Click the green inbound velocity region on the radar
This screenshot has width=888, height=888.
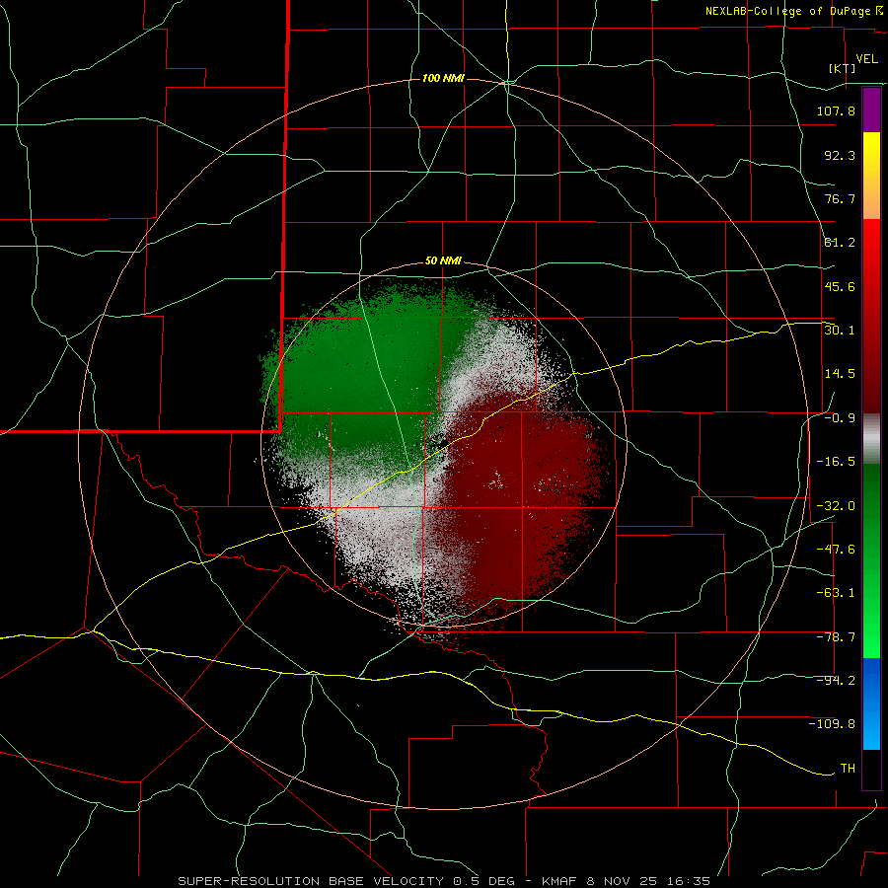pyautogui.click(x=357, y=374)
